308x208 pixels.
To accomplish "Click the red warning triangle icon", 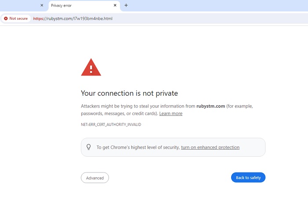I will (x=91, y=68).
